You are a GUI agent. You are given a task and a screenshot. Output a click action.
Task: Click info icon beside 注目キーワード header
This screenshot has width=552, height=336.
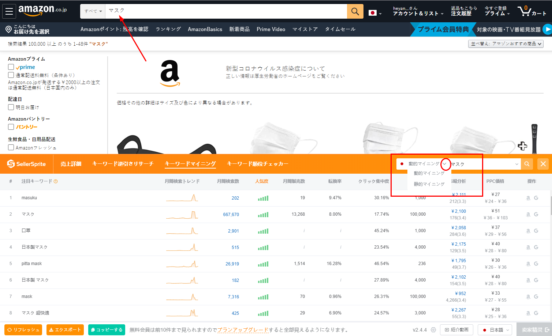56,181
